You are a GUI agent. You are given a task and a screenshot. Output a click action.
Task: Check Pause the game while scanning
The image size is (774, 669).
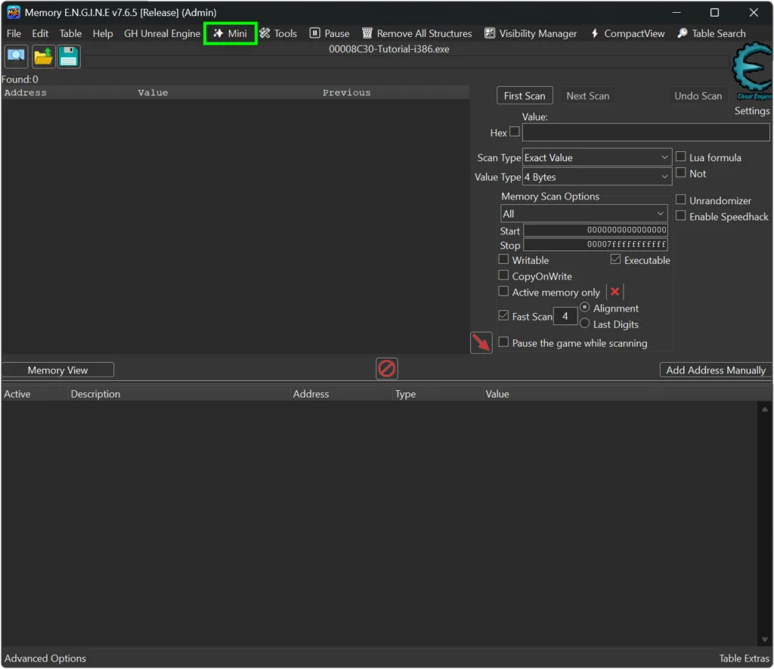click(x=503, y=342)
